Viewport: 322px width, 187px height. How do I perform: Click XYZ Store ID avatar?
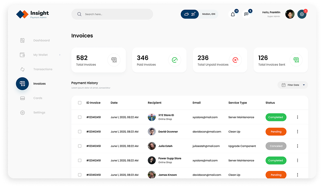(152, 117)
